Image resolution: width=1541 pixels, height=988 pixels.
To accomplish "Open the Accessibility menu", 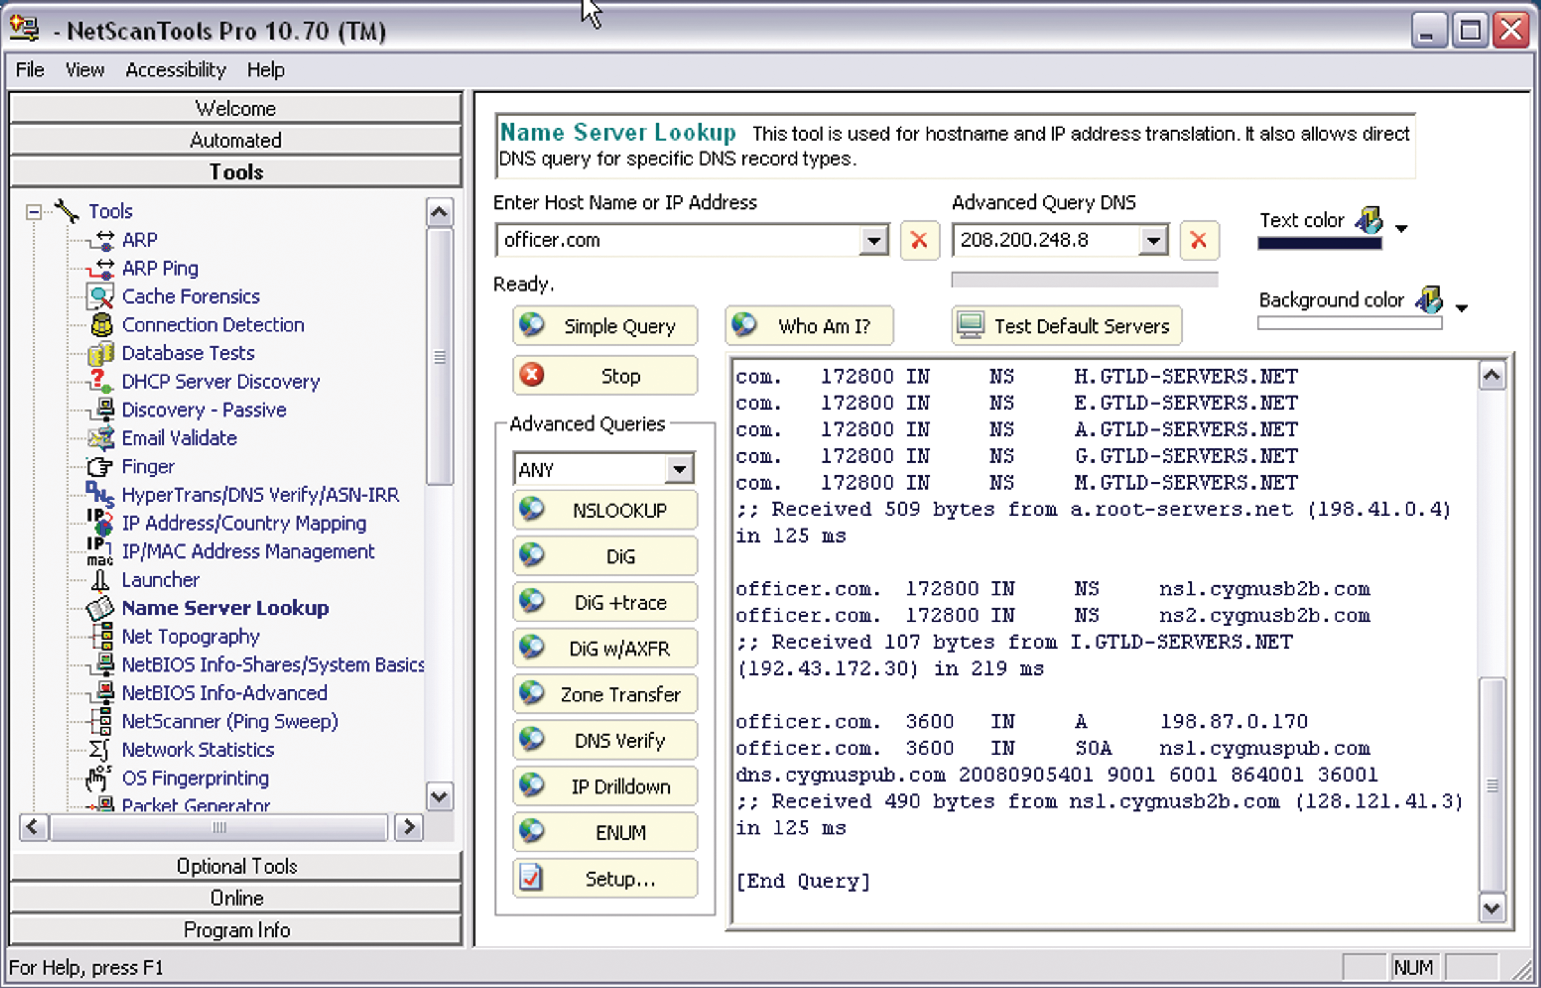I will [x=176, y=70].
